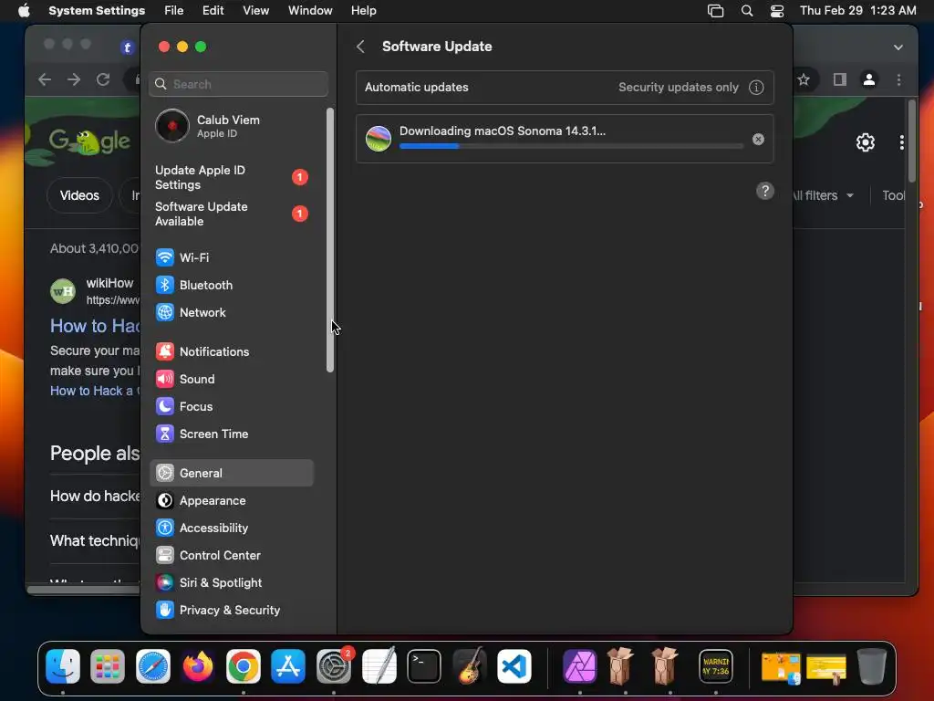Open Console app from the Dock
The image size is (934, 701).
[715, 666]
